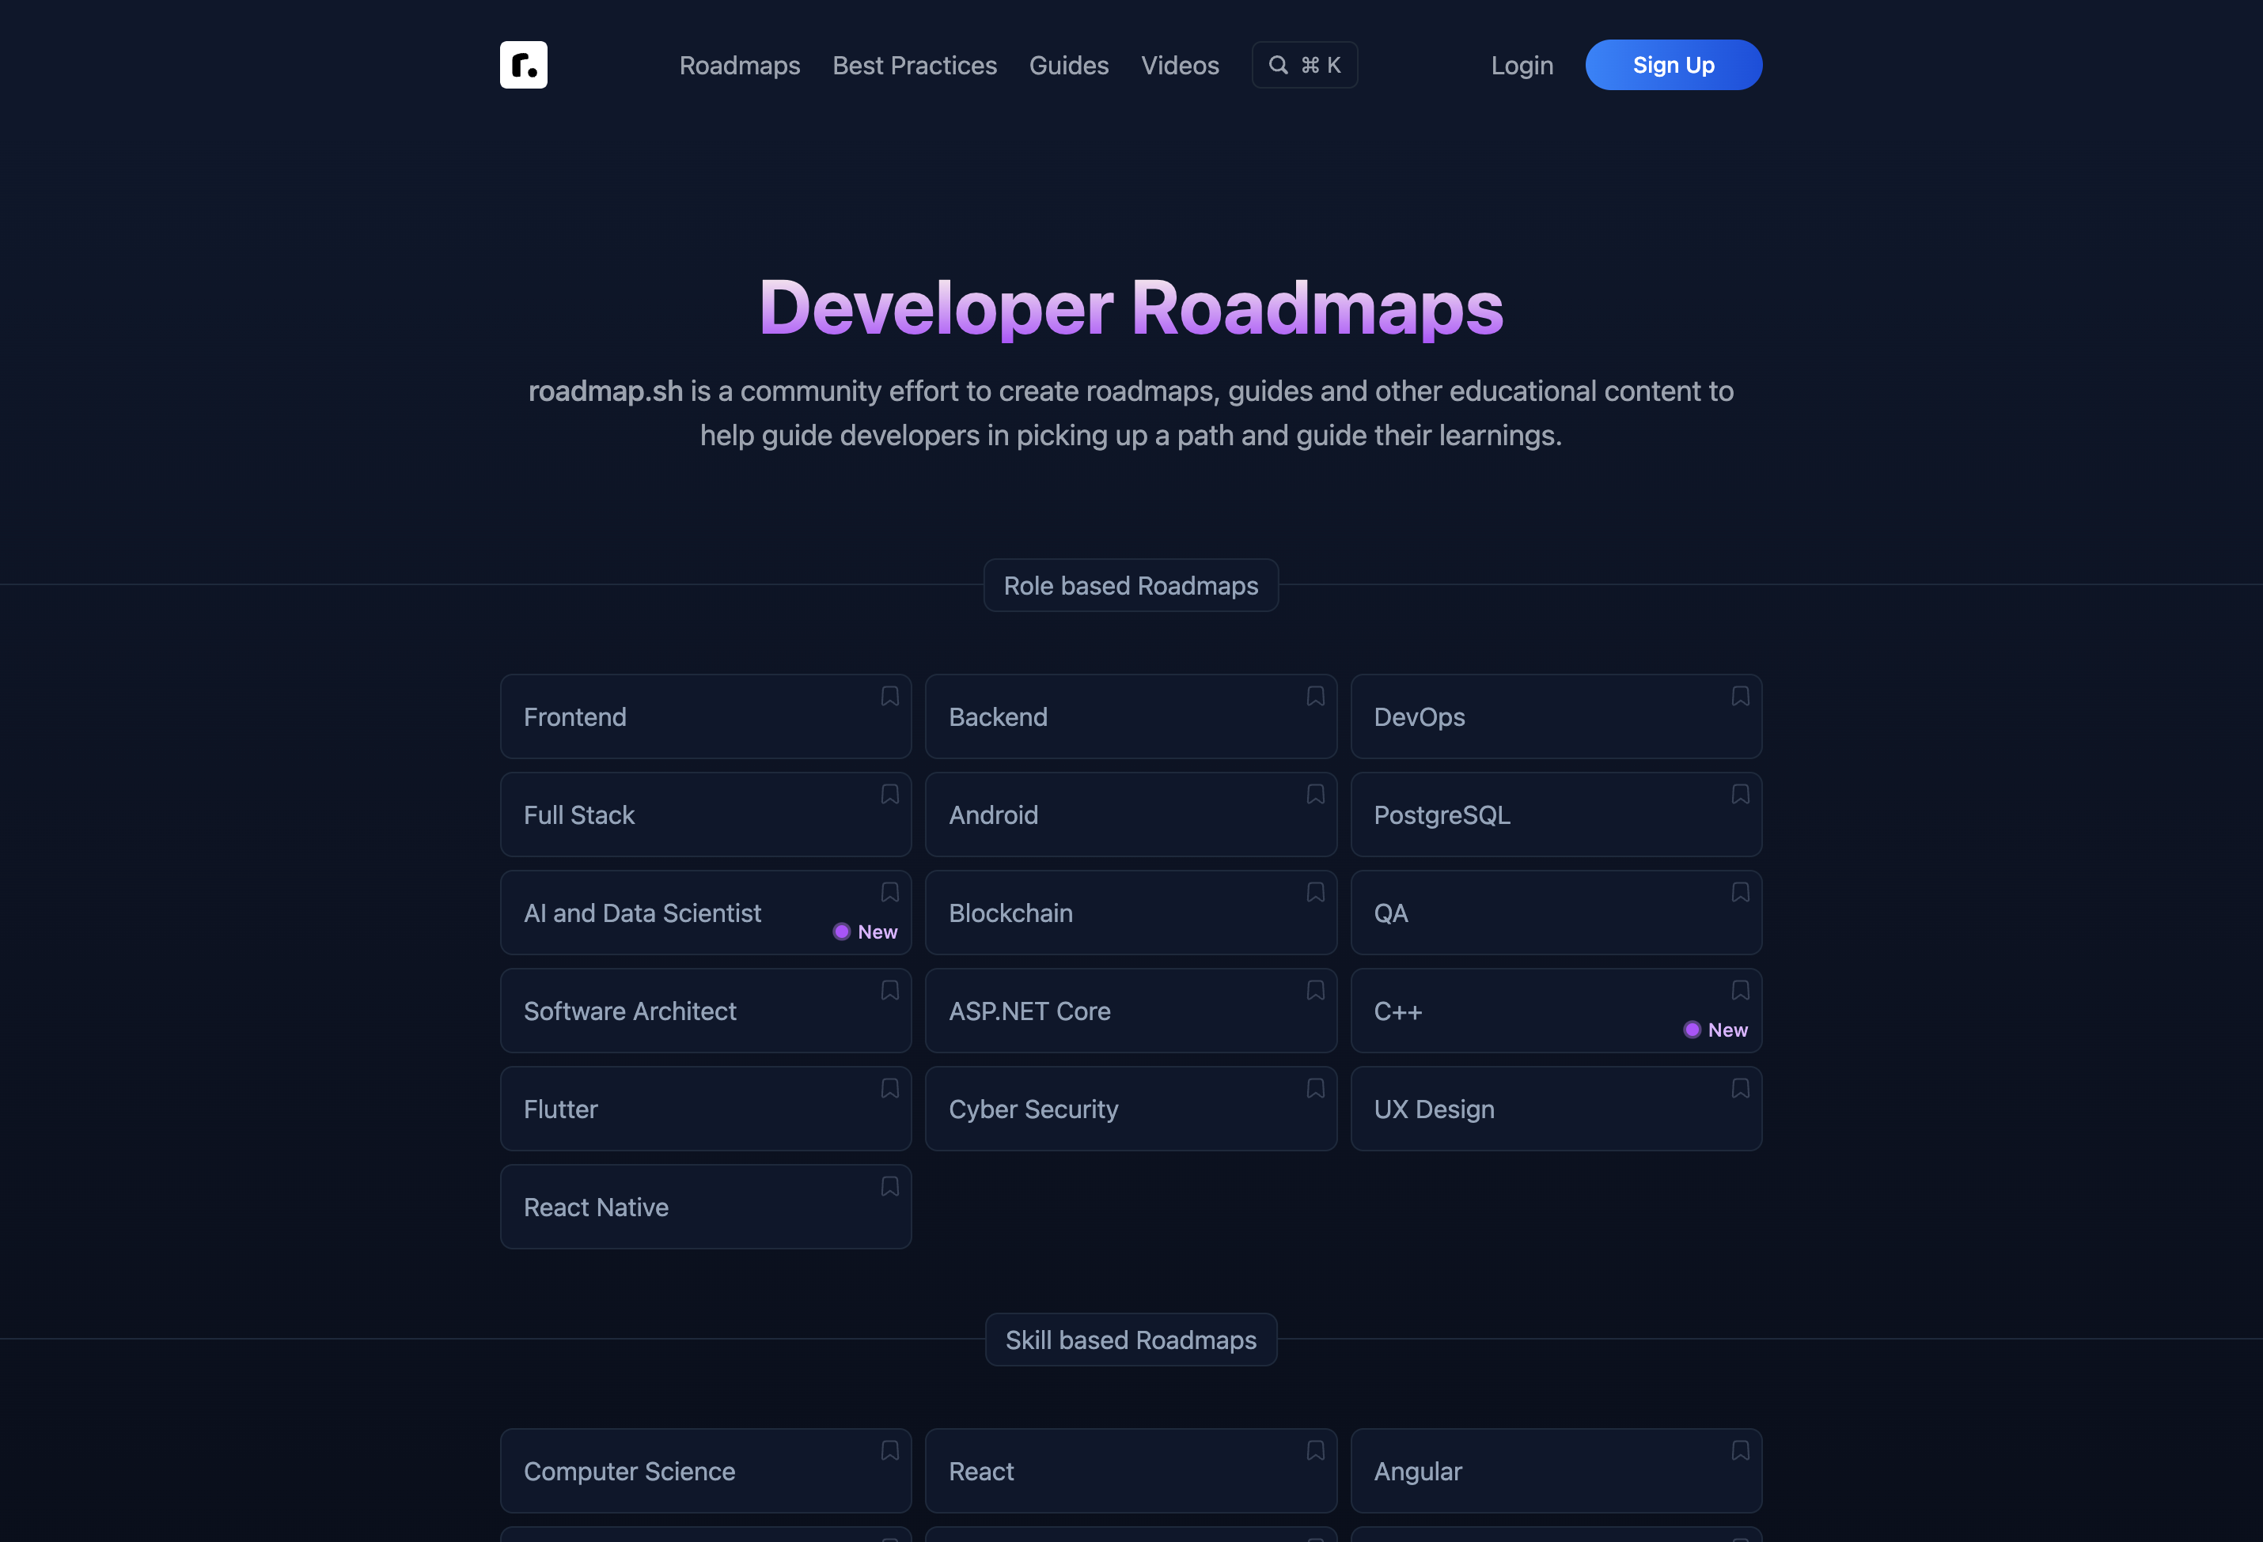
Task: Bookmark the ASP.NET Core roadmap
Action: (x=1314, y=990)
